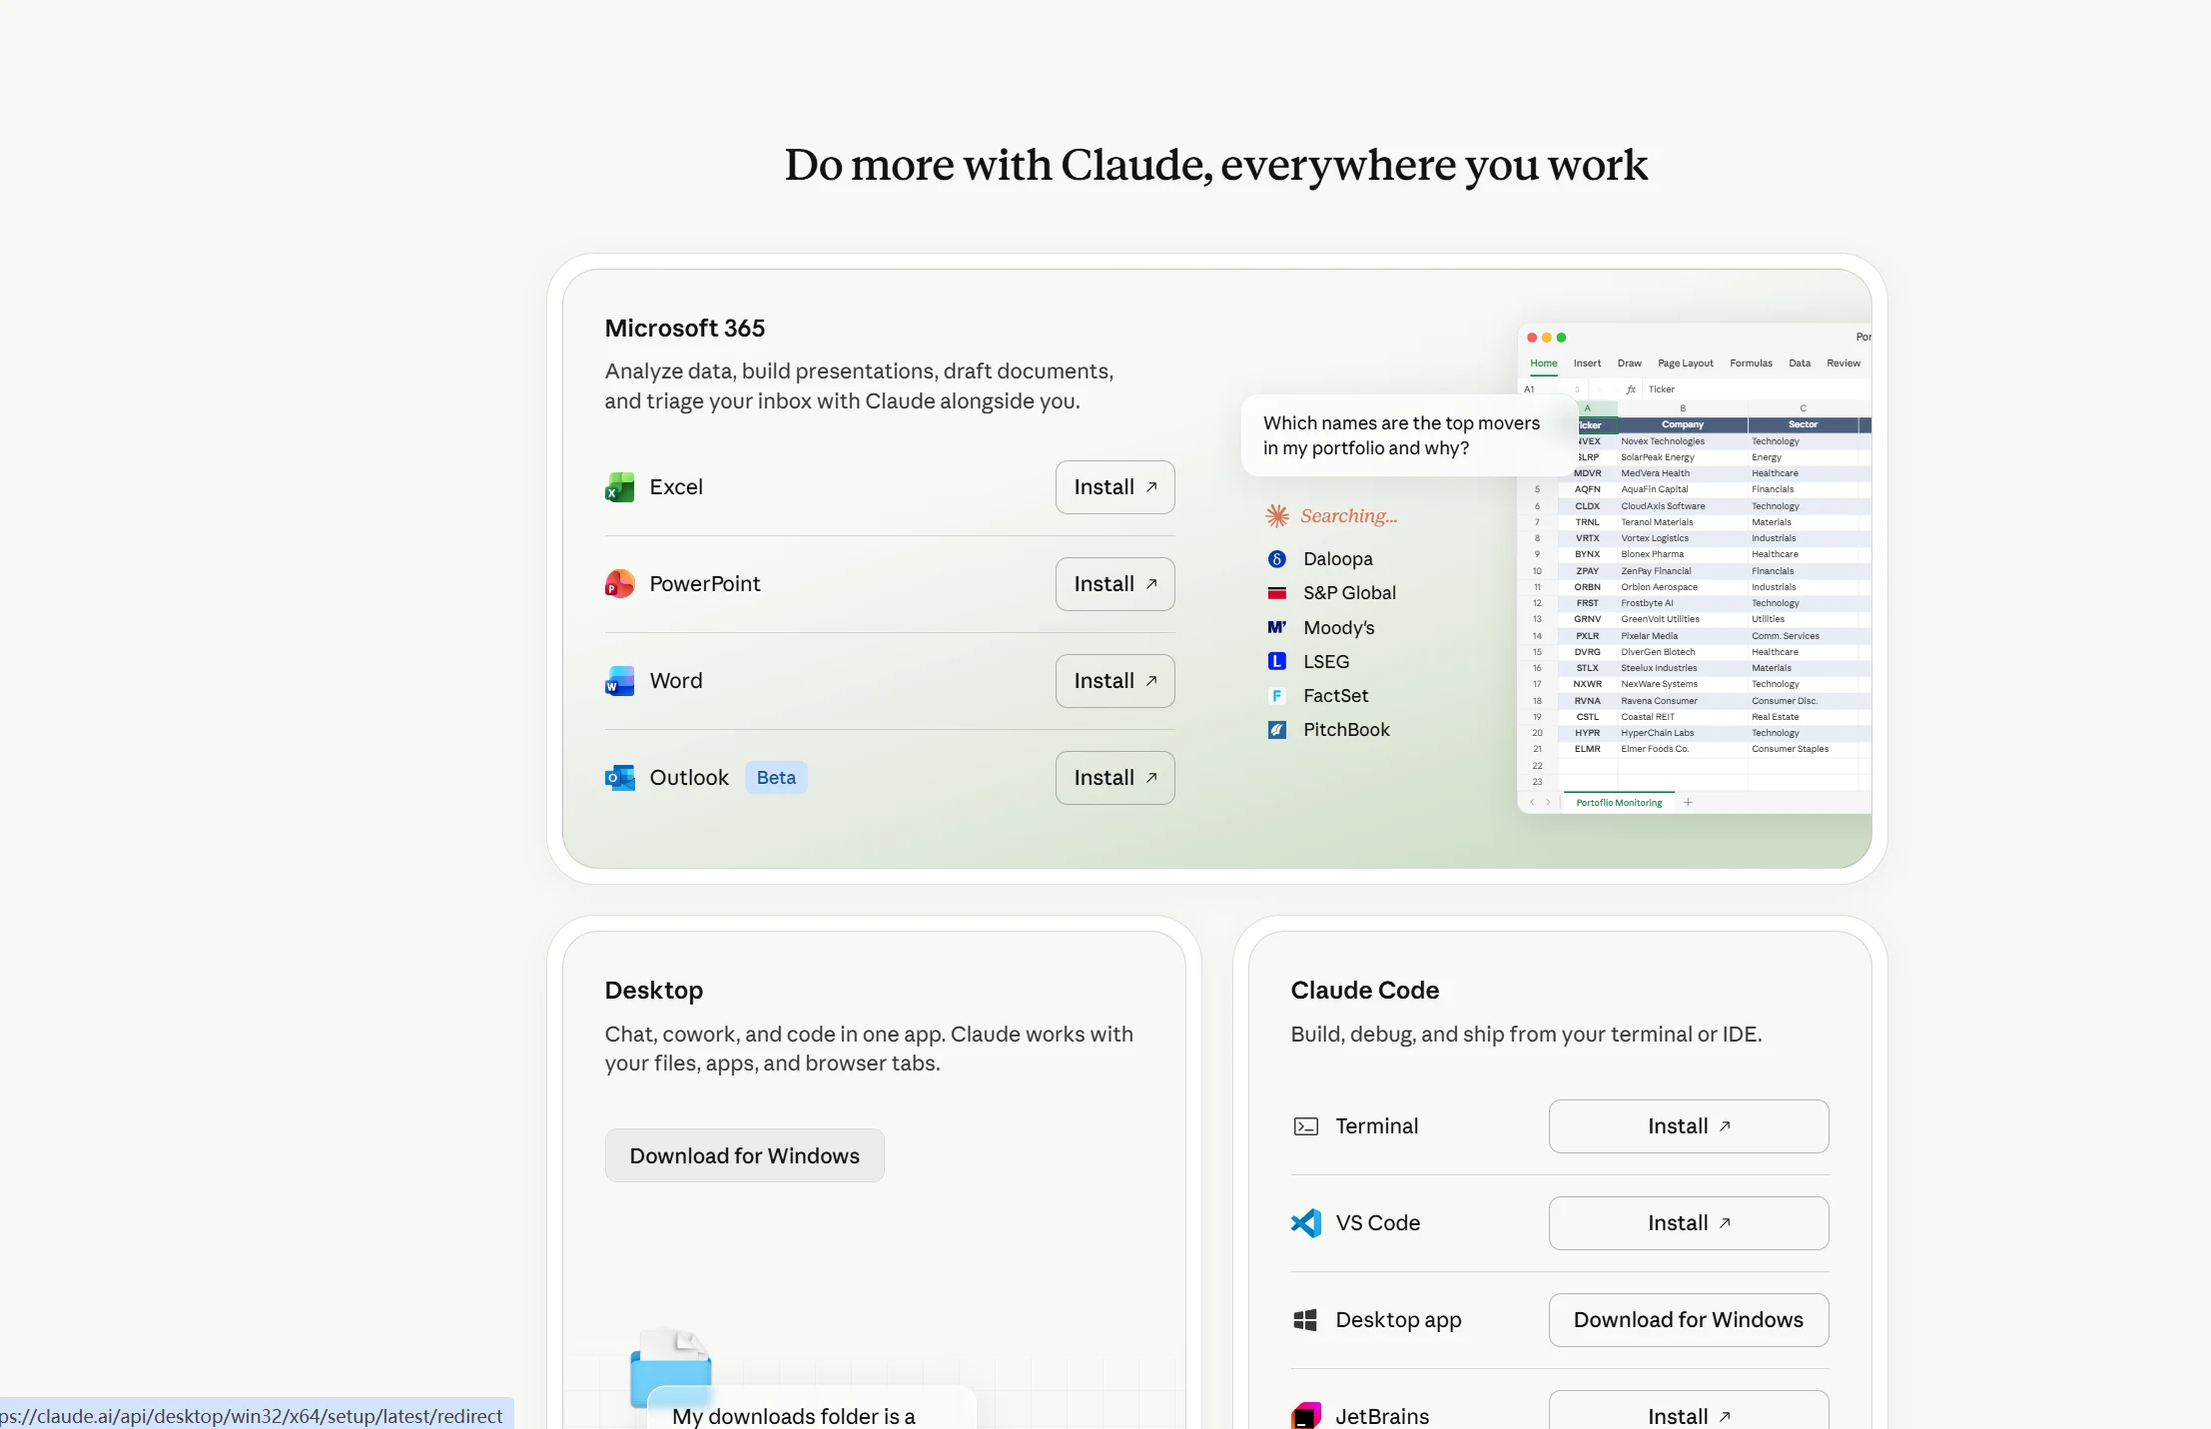This screenshot has height=1429, width=2211.
Task: Click the Claude Code heading
Action: point(1364,991)
